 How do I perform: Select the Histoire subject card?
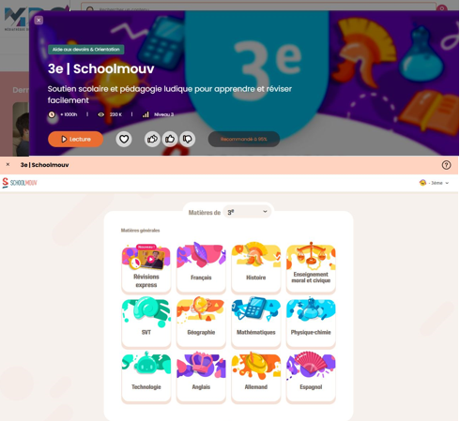(256, 268)
